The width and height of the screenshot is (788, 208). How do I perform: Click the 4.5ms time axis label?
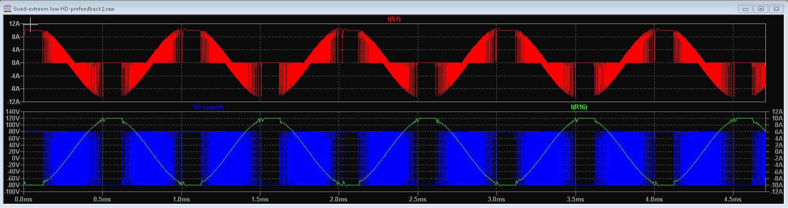point(732,200)
